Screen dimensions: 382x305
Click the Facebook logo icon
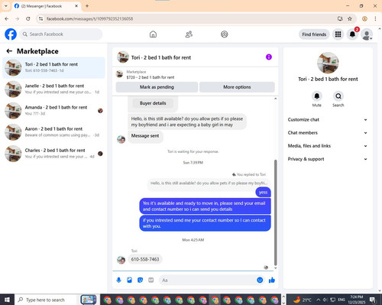pos(11,34)
